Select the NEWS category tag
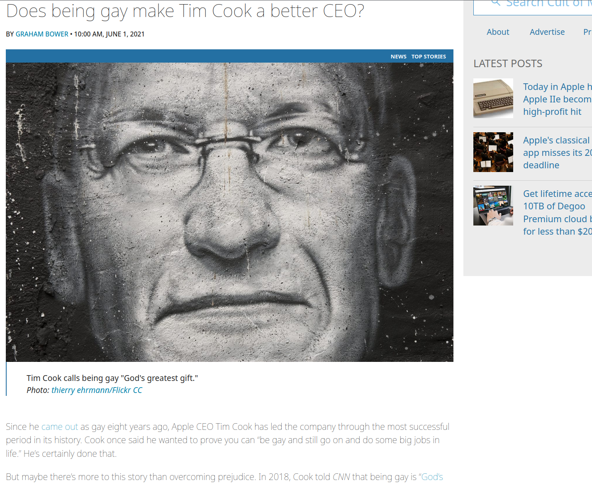Viewport: 592px width, 485px height. (398, 56)
